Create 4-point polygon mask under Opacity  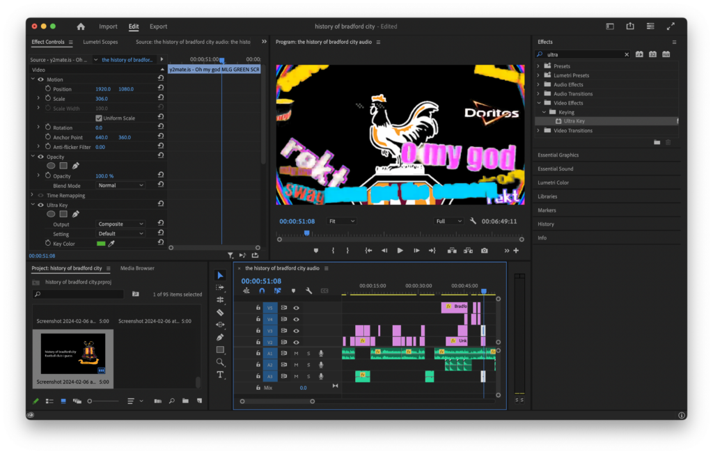click(63, 166)
